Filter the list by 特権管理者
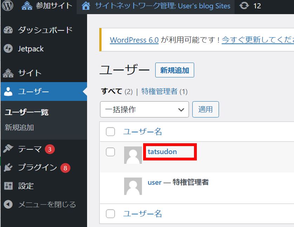This screenshot has height=227, width=294. 159,92
